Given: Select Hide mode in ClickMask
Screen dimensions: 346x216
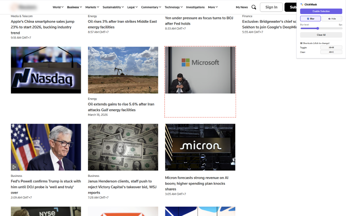Looking at the screenshot, I should 332,19.
